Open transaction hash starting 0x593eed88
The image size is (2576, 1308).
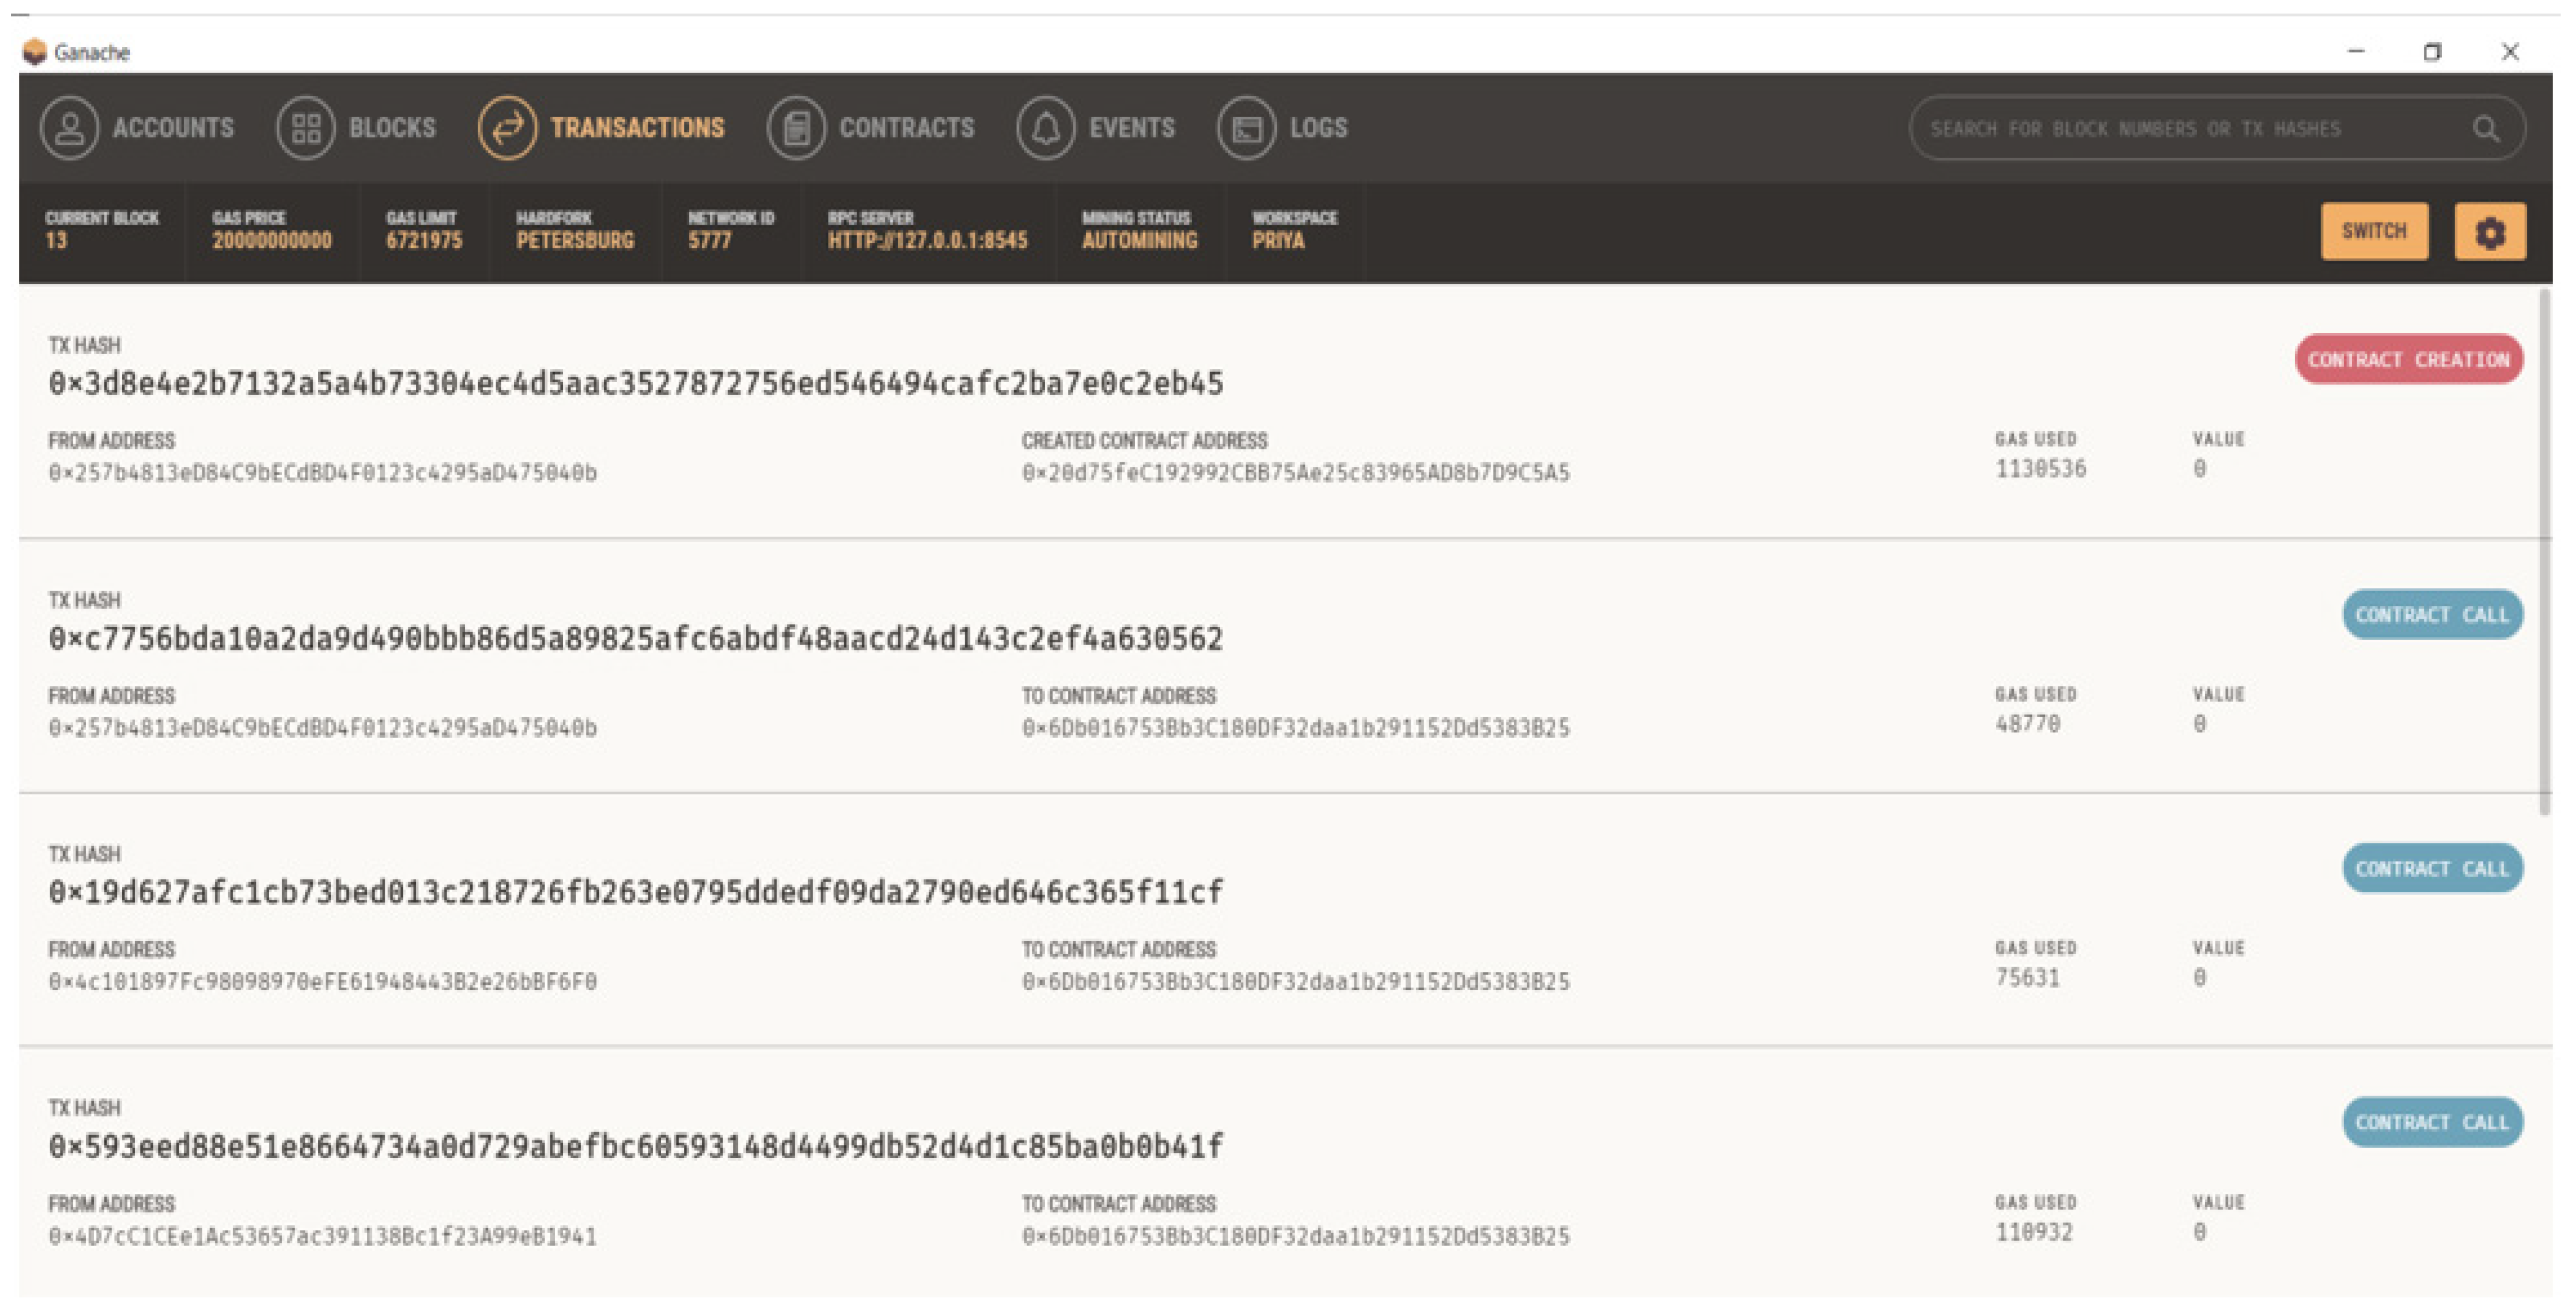click(x=635, y=1146)
